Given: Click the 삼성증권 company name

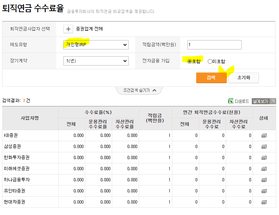Looking at the screenshot, I should 12,146.
